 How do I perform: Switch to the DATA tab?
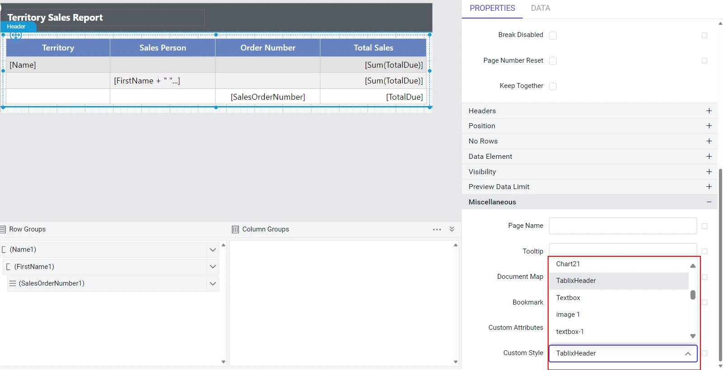(x=540, y=8)
